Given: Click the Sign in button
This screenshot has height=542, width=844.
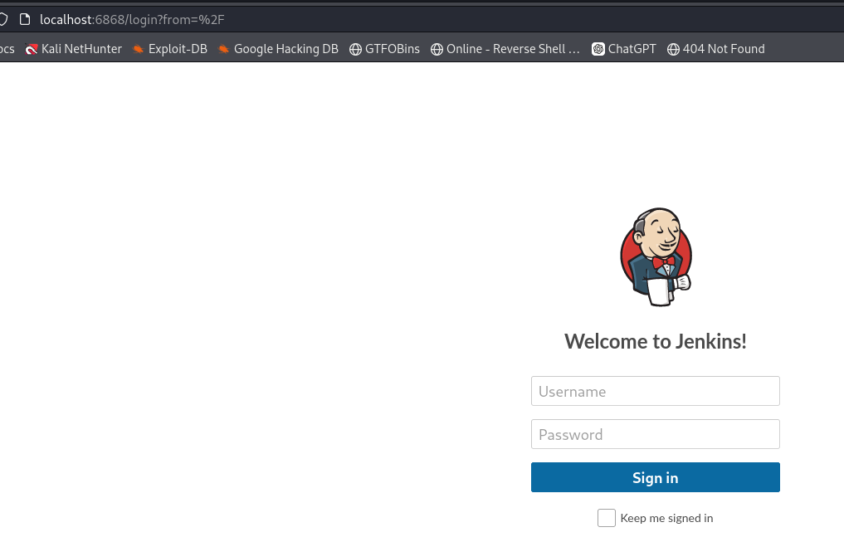Looking at the screenshot, I should [x=655, y=477].
